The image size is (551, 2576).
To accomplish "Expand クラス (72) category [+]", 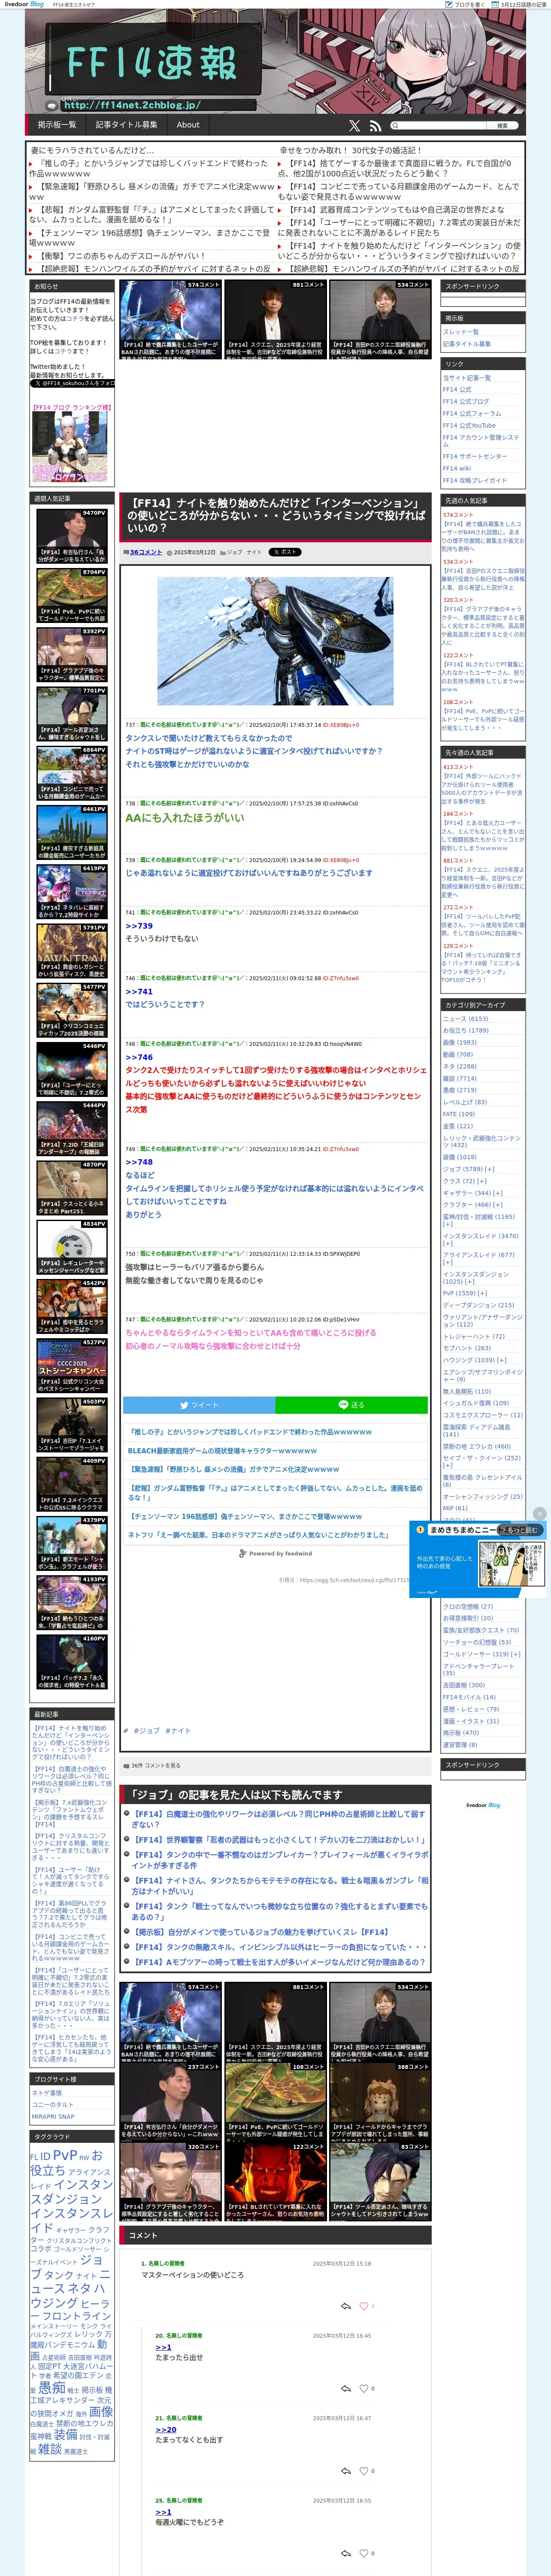I will click(x=482, y=1181).
